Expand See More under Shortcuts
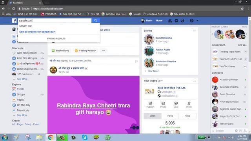This screenshot has width=251, height=141. coord(23,79)
